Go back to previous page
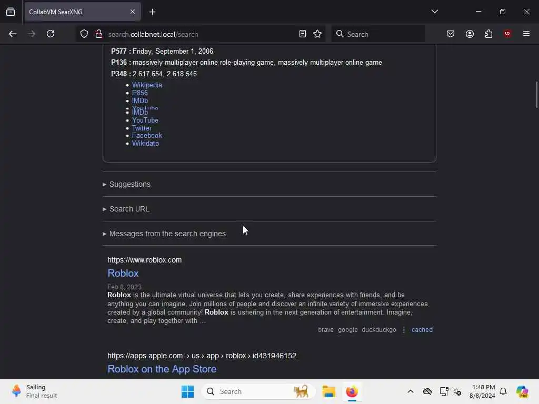The image size is (539, 404). 13,34
